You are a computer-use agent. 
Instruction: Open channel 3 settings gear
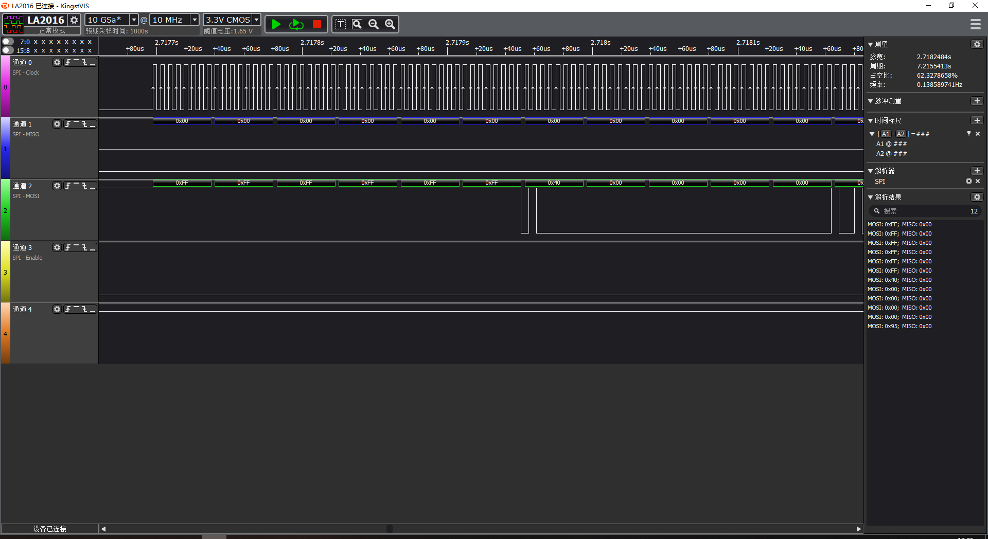[57, 247]
